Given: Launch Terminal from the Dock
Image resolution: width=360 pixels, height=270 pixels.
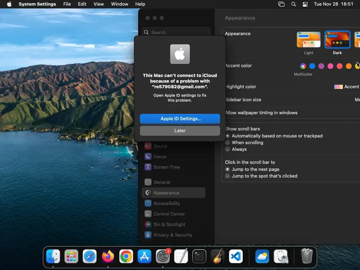Looking at the screenshot, I should pos(199,256).
